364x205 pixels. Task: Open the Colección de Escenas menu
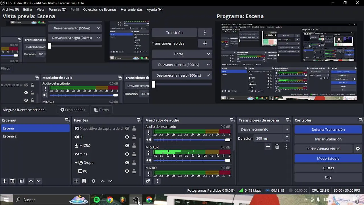pyautogui.click(x=100, y=9)
